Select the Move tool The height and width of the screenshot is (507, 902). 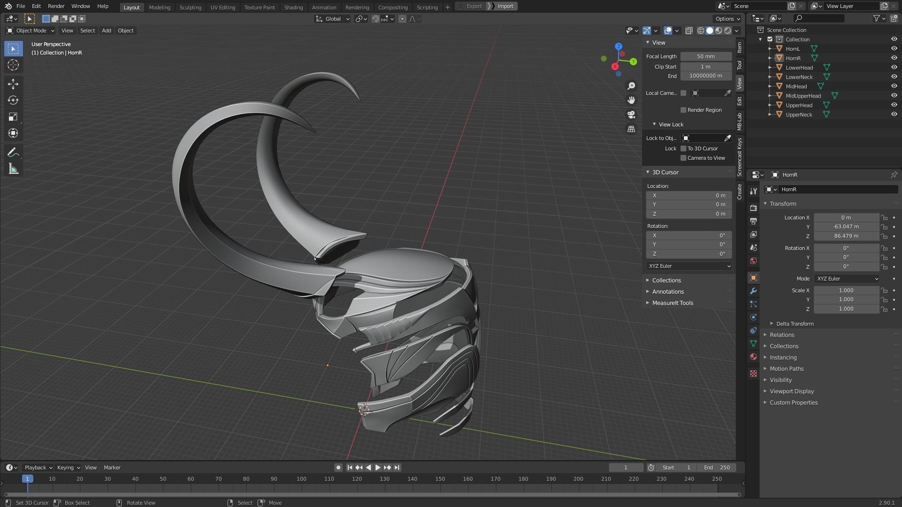pyautogui.click(x=13, y=84)
